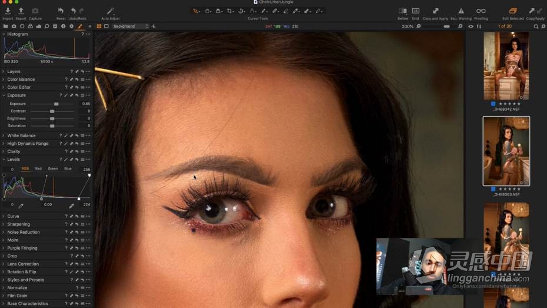This screenshot has width=547, height=308.
Task: Toggle the Exposure Warning triangle
Action: (461, 11)
